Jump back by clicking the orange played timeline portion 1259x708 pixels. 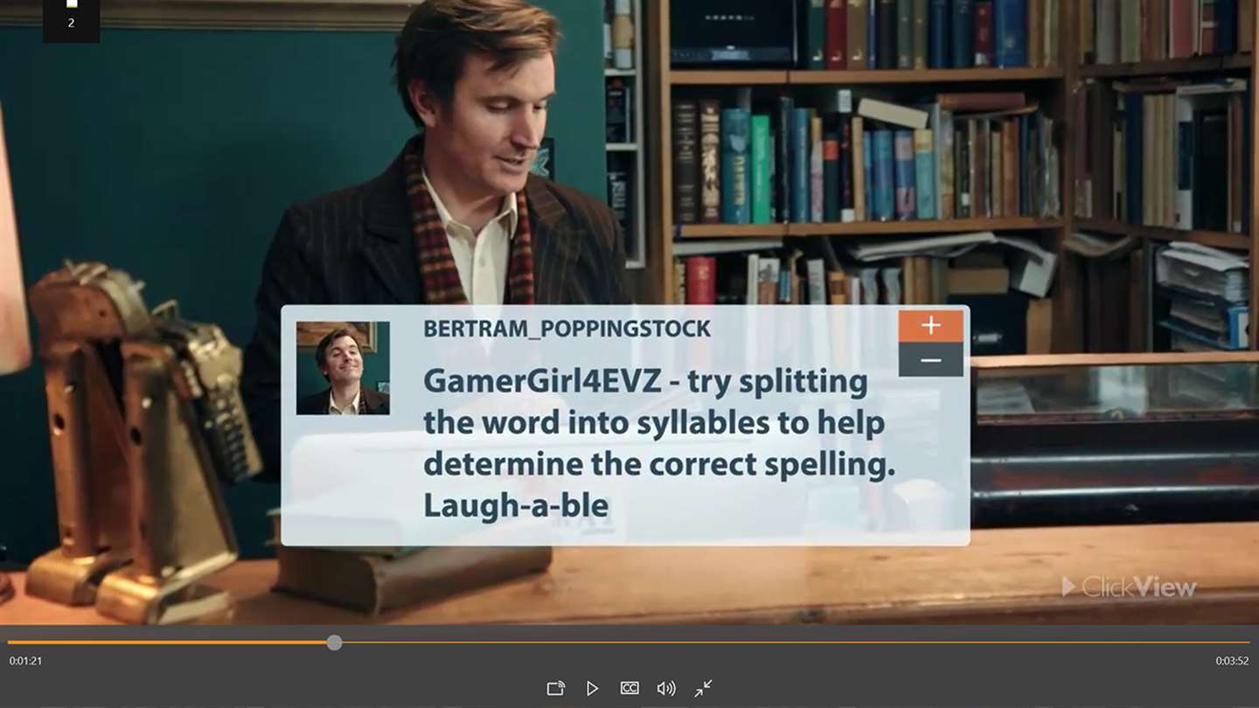coord(166,642)
